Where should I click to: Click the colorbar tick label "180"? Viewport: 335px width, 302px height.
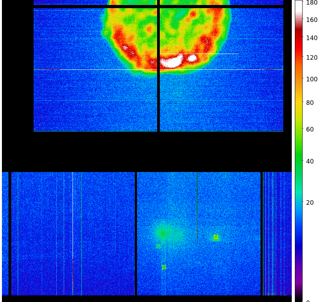pyautogui.click(x=312, y=3)
